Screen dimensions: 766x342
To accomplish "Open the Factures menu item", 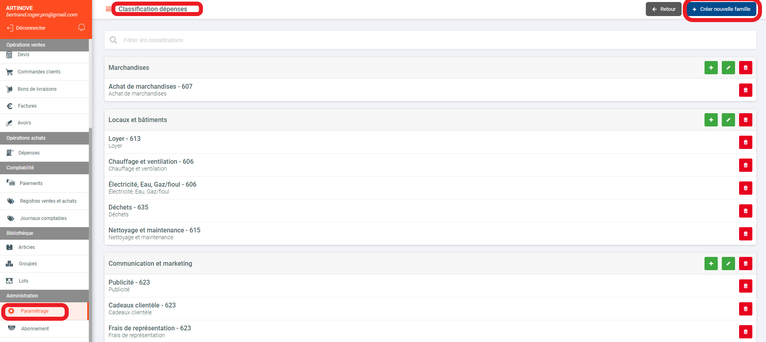I will click(27, 106).
